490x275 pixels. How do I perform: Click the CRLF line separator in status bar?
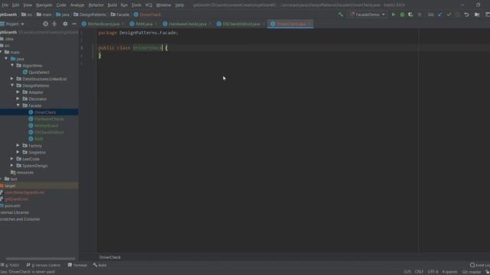click(x=419, y=272)
